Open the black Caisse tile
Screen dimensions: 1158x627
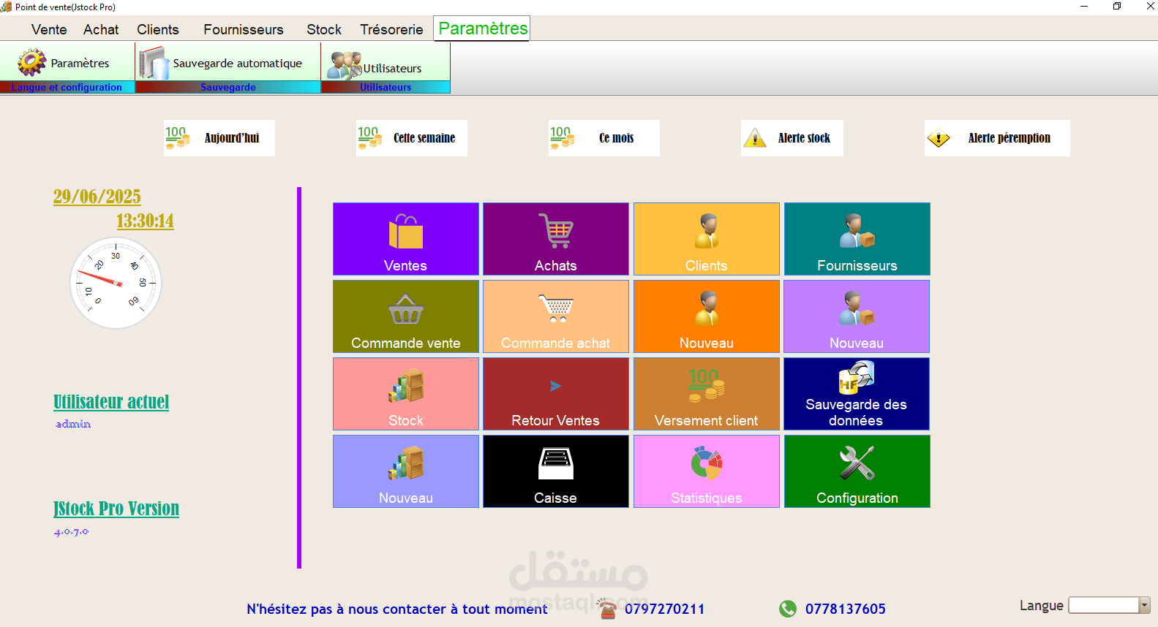coord(556,471)
